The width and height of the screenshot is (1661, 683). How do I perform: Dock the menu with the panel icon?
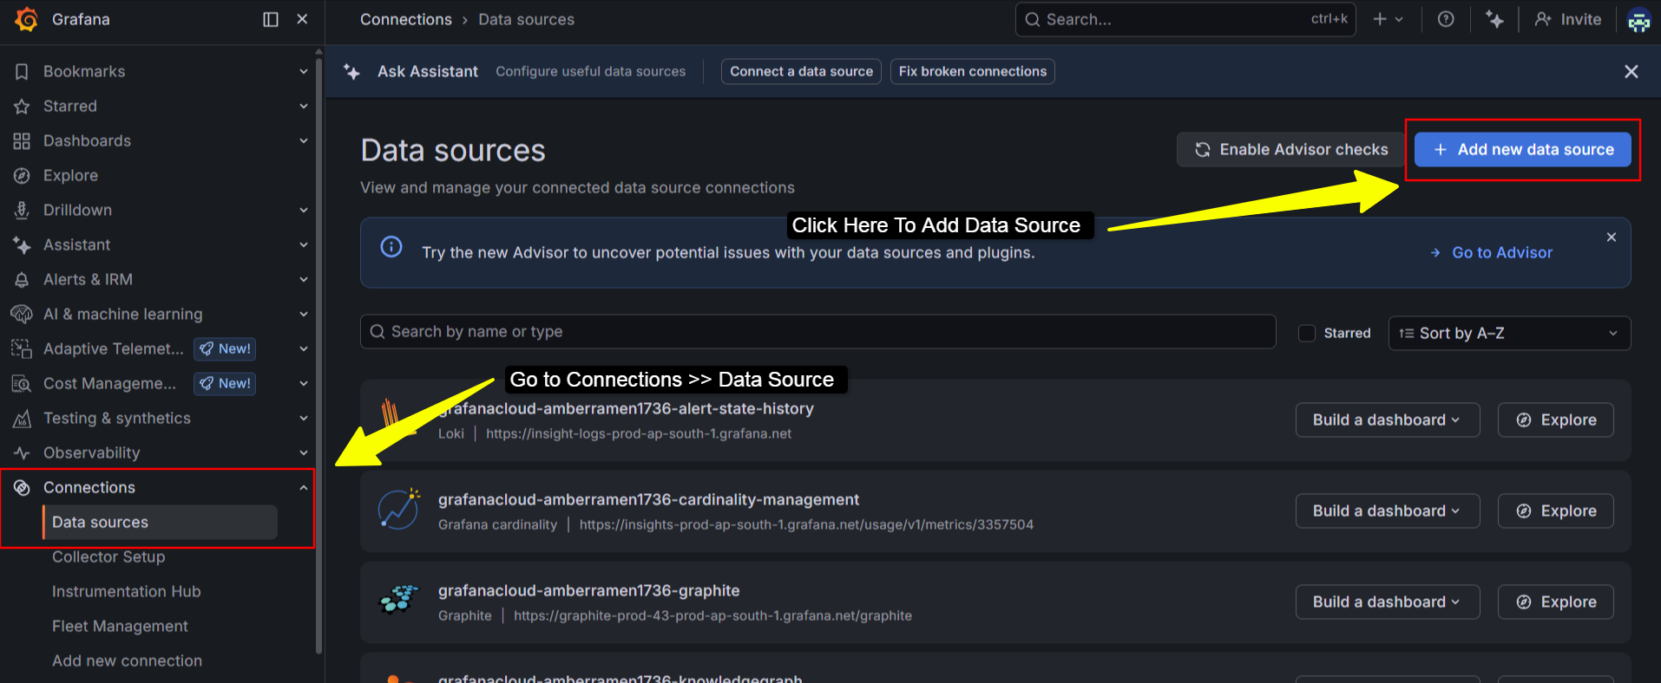271,19
